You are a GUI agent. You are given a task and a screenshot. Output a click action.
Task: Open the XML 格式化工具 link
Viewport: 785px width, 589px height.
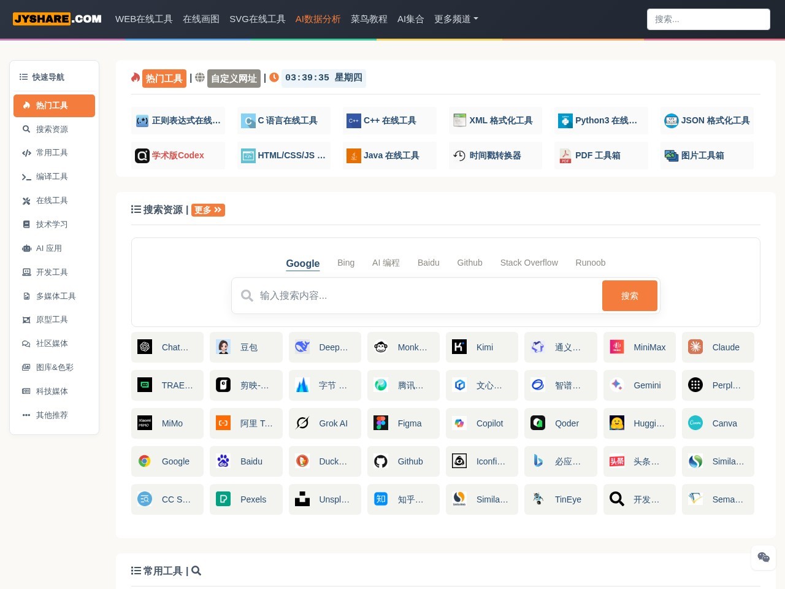pyautogui.click(x=496, y=120)
